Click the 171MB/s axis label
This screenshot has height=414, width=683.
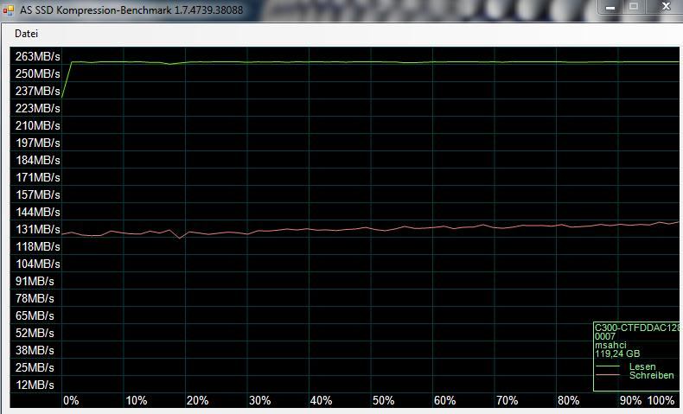pos(37,178)
